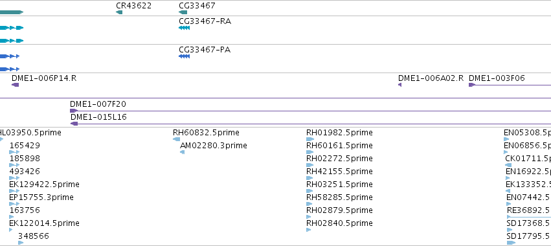Click the RH42155.5prime EST label
The height and width of the screenshot is (246, 551).
pos(339,172)
